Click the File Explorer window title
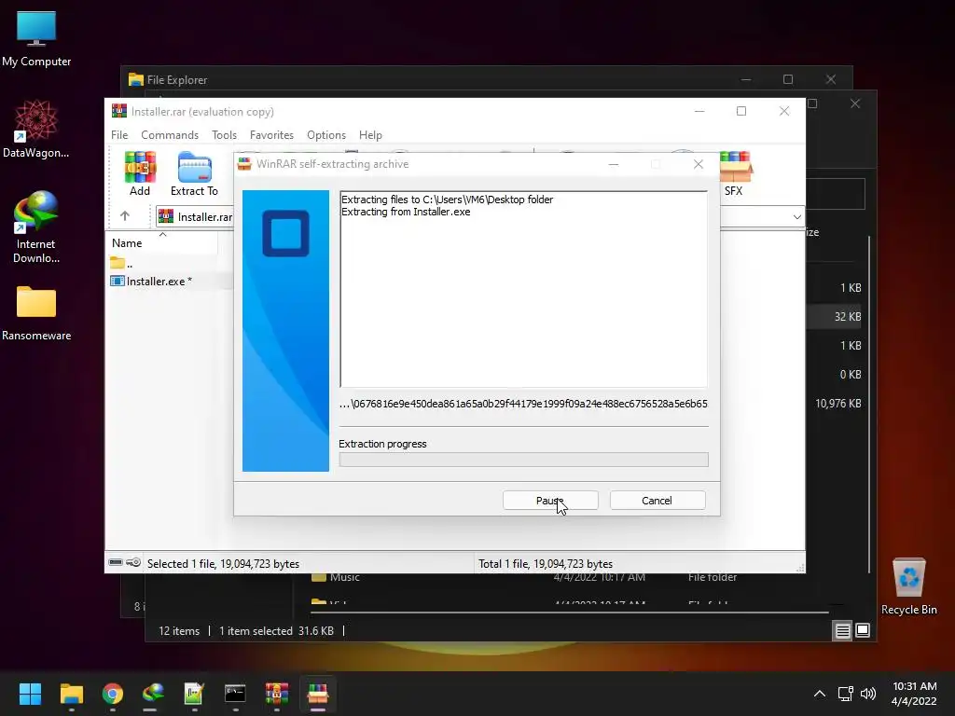The image size is (955, 716). [x=176, y=80]
